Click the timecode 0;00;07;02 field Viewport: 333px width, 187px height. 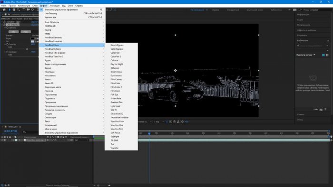click(x=11, y=131)
